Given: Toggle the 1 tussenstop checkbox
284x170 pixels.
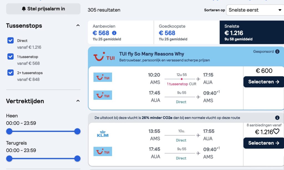Looking at the screenshot, I should pos(11,57).
